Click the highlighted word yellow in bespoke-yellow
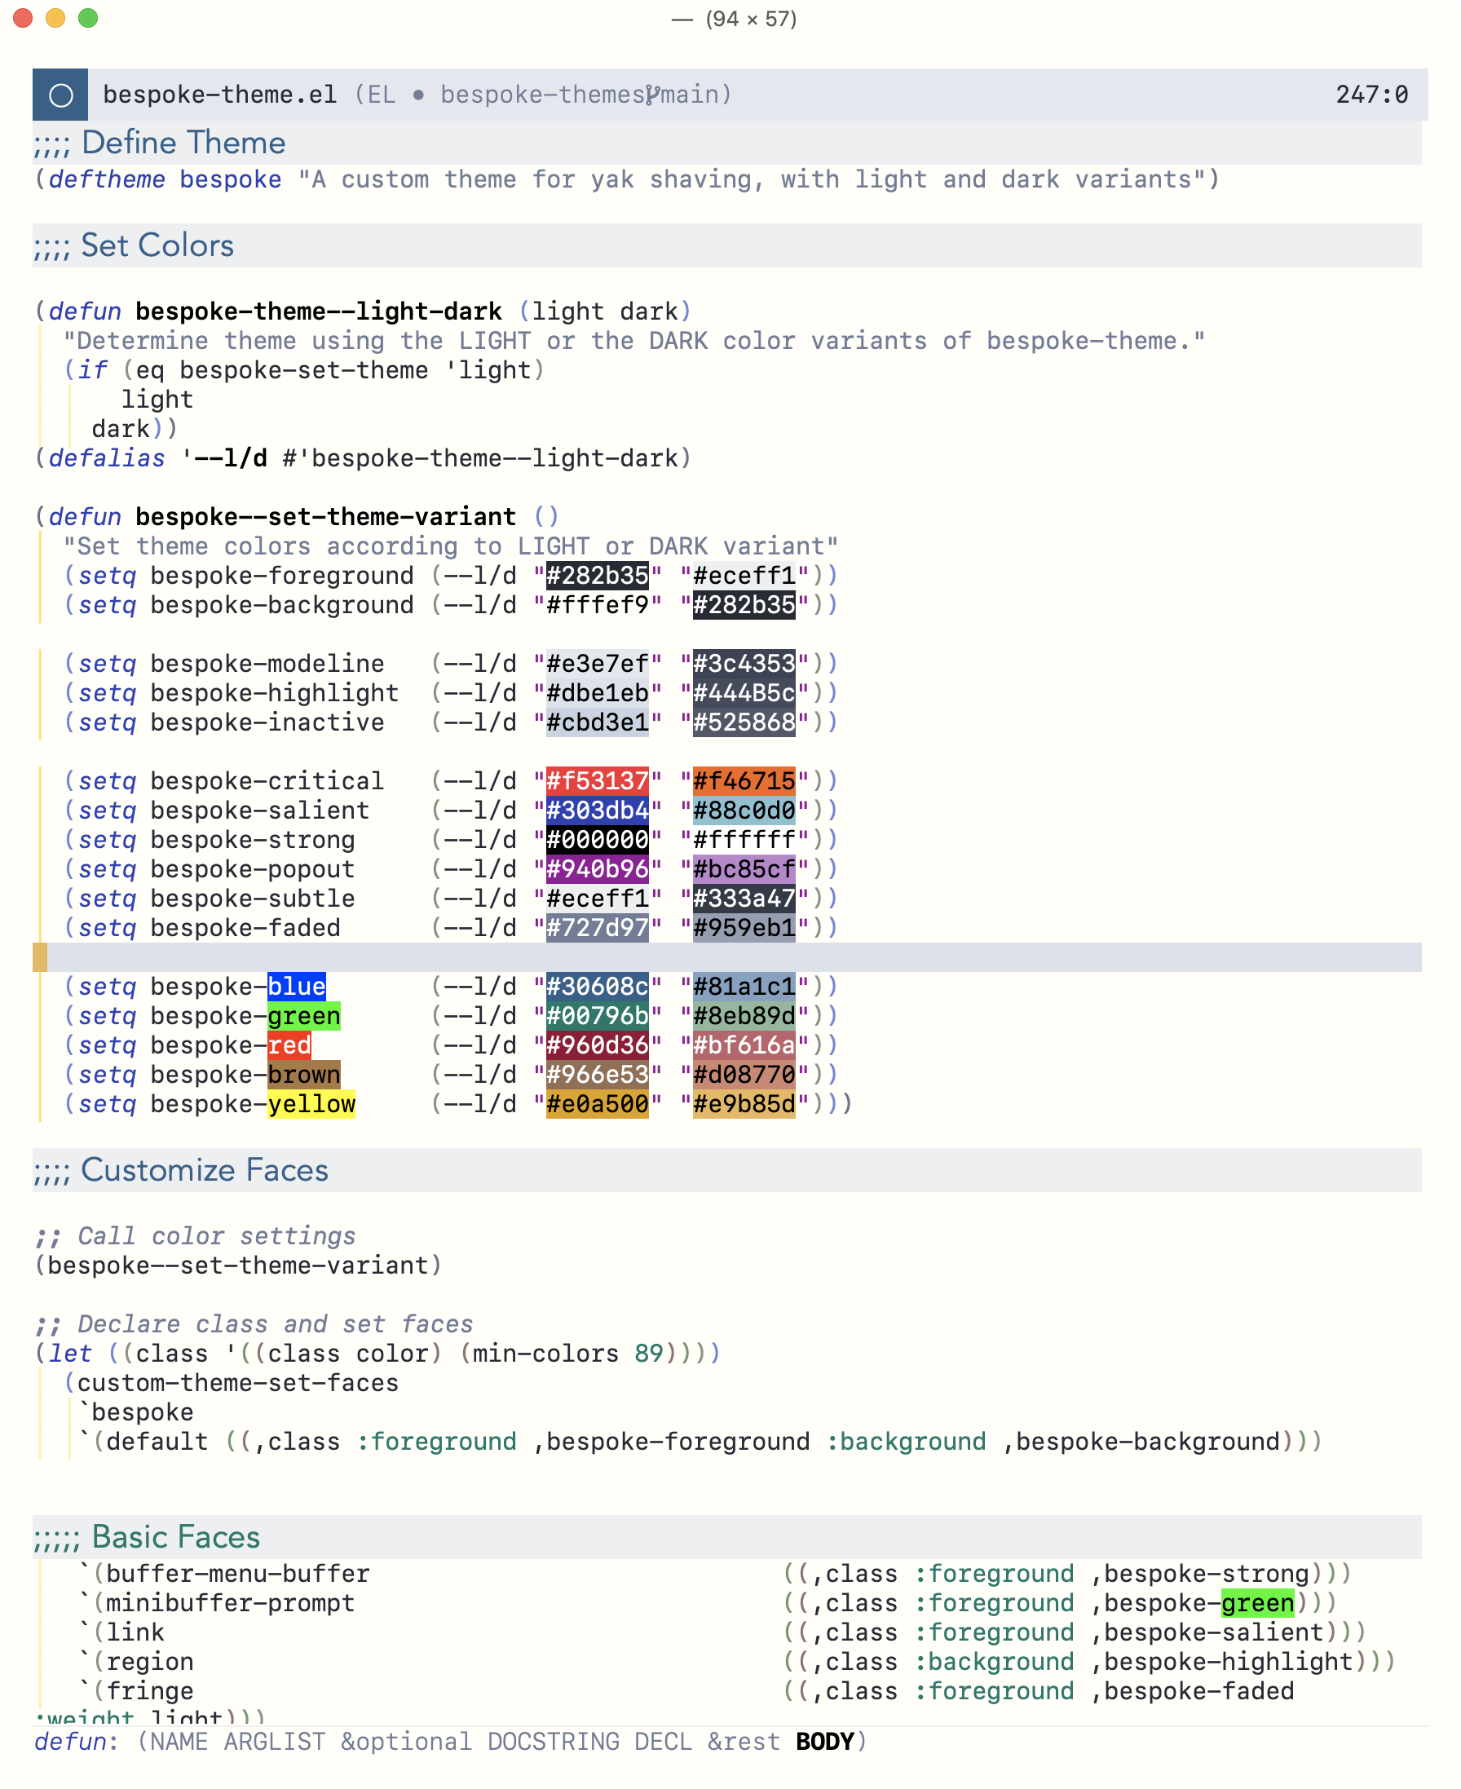Screen dimensions: 1461x1789 click(311, 1104)
